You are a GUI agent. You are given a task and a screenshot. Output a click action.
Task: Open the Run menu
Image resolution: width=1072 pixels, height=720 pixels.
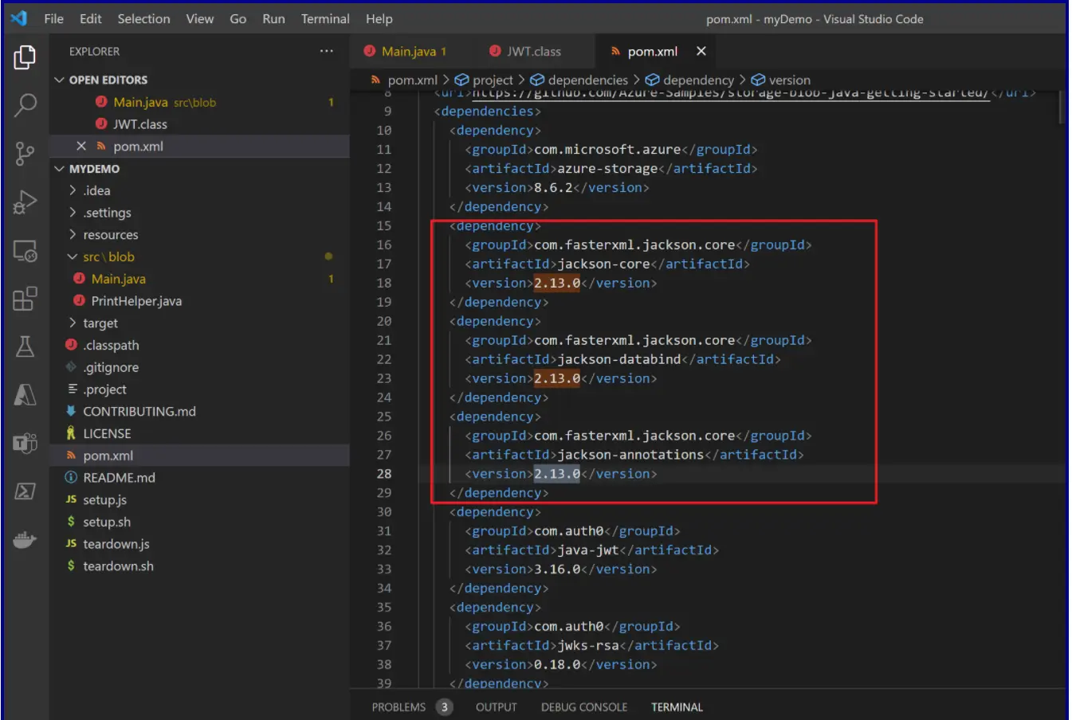(x=273, y=18)
